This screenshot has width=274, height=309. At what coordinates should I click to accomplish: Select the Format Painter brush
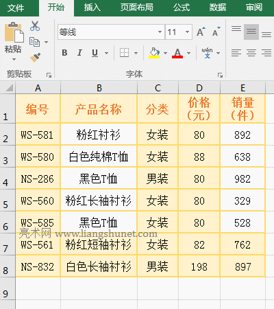(x=35, y=57)
